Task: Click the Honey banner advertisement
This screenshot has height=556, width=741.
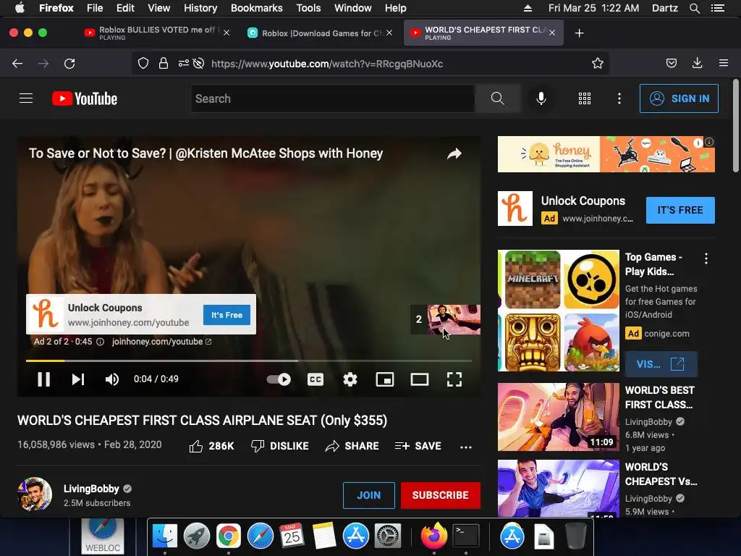Action: point(606,154)
